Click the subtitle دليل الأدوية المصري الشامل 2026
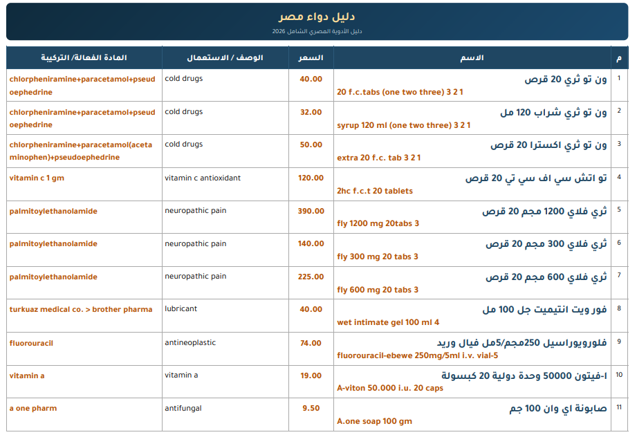637x437 pixels. (317, 31)
